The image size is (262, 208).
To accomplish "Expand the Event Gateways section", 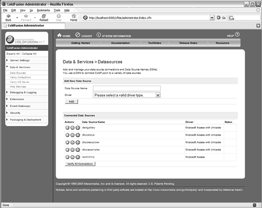I will (x=7, y=106).
